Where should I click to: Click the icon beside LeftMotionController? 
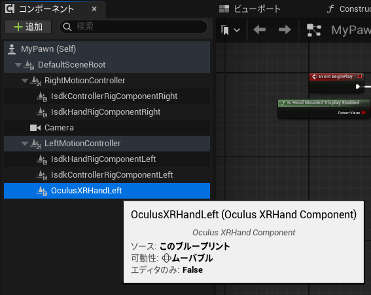pos(36,144)
